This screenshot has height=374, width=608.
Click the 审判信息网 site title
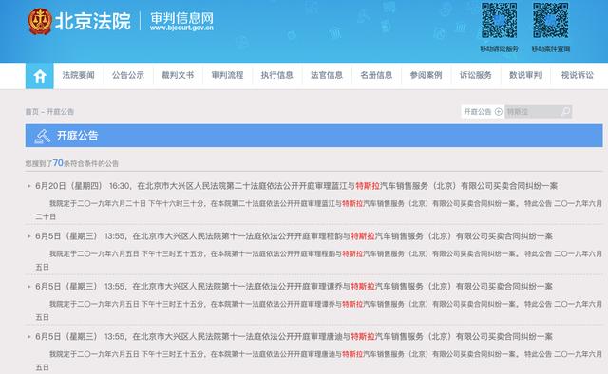tap(181, 18)
